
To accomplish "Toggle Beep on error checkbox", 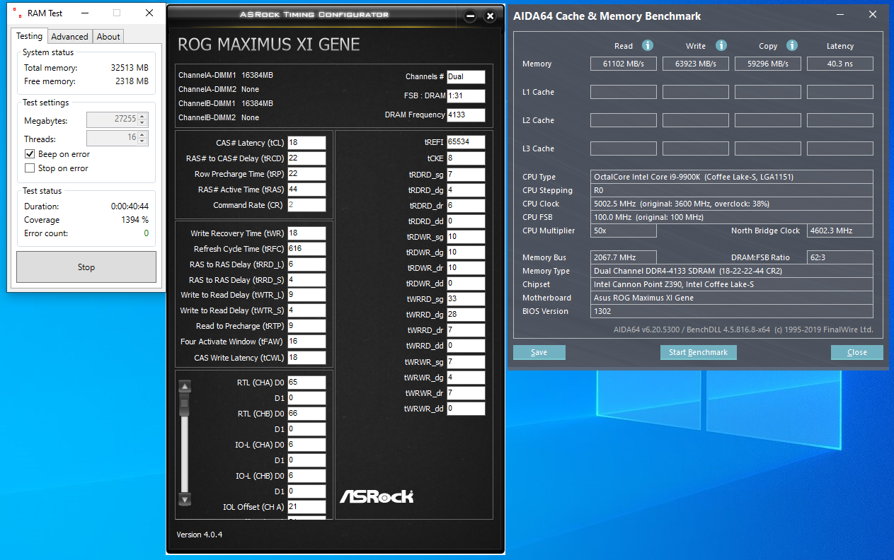I will 30,154.
